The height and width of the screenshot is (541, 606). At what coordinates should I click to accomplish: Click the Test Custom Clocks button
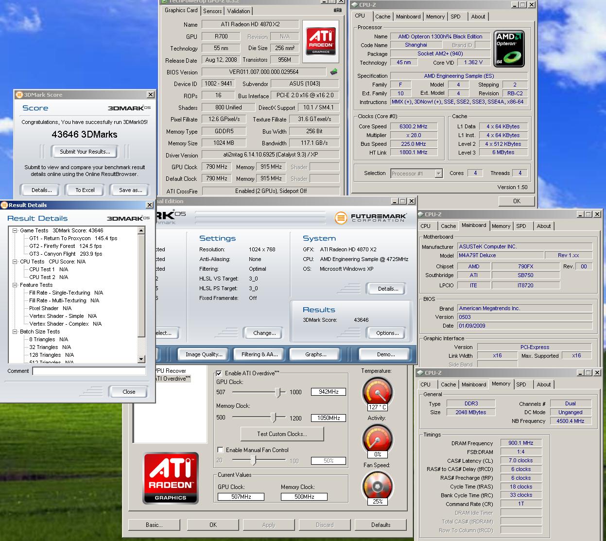282,434
